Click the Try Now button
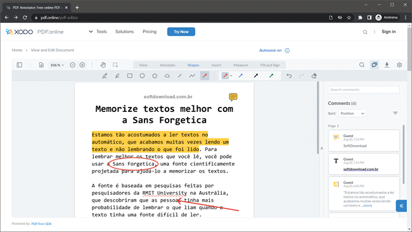This screenshot has height=232, width=412. point(181,32)
